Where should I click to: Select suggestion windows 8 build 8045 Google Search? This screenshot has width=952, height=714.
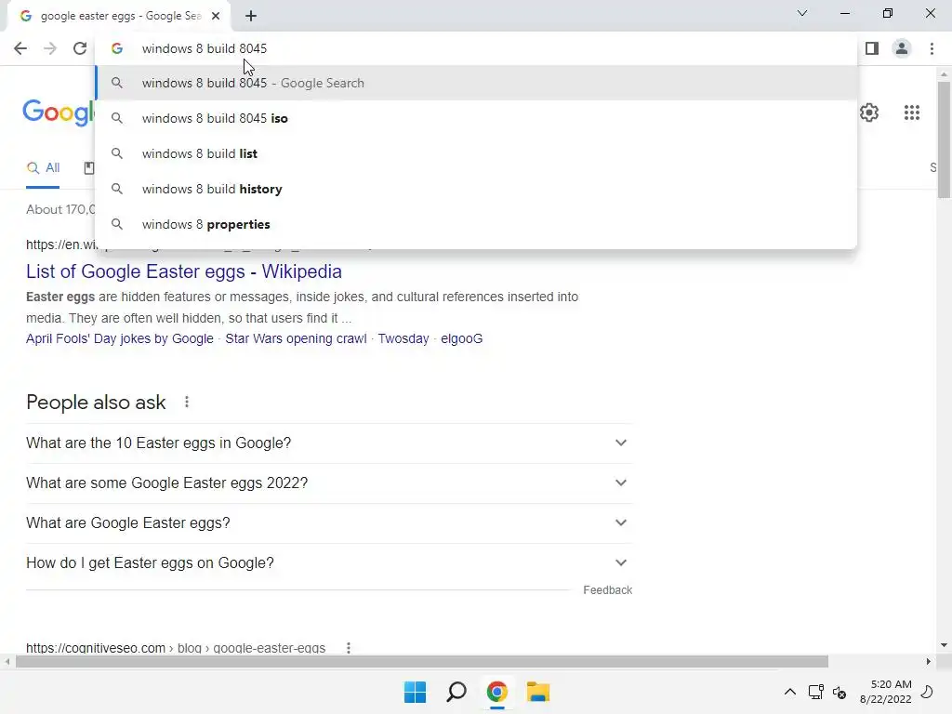[x=476, y=83]
